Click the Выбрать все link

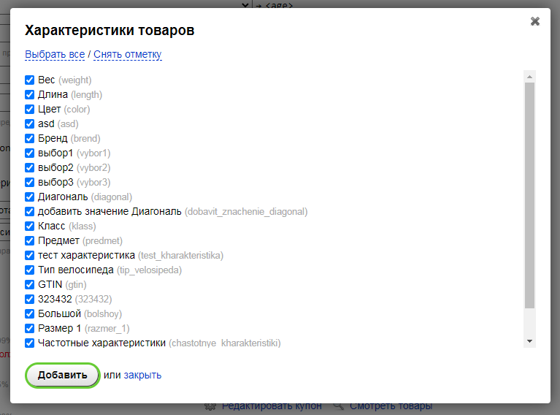point(55,54)
